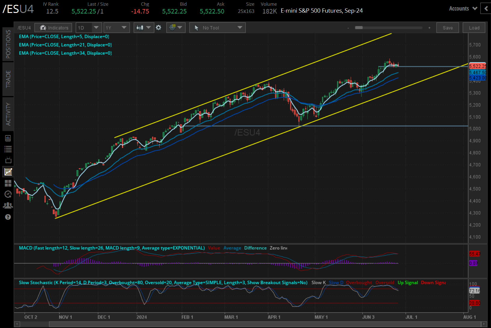Viewport: 491px width, 328px height.
Task: Expand the No Tool drawing selector
Action: (217, 28)
